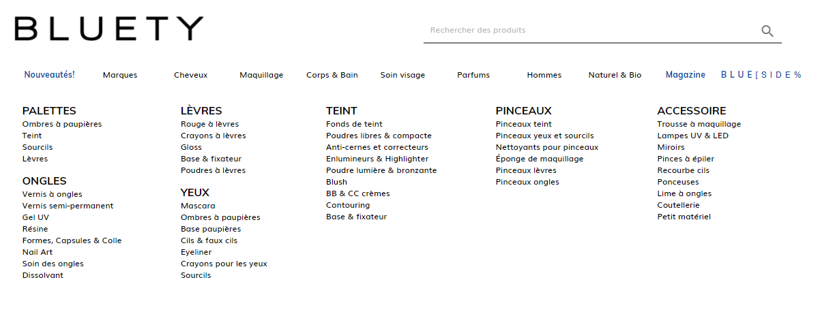Click the BLUETY logo
Viewport: 822px width, 329px height.
pos(109,29)
